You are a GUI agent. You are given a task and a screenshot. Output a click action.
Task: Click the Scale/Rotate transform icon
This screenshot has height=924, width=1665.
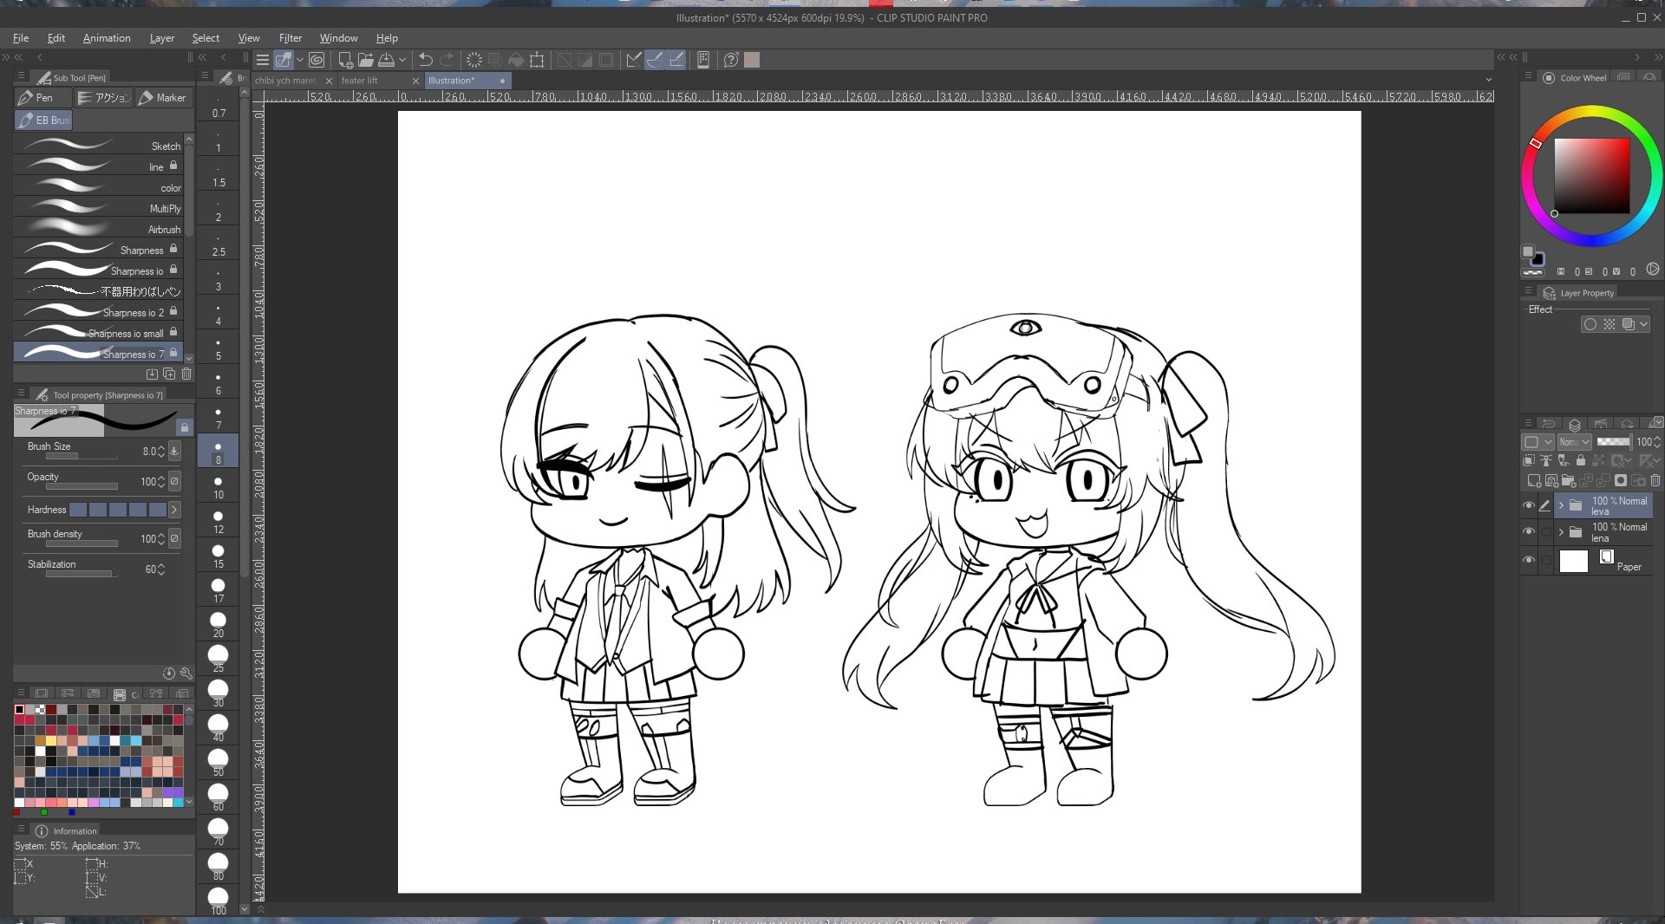(x=537, y=60)
